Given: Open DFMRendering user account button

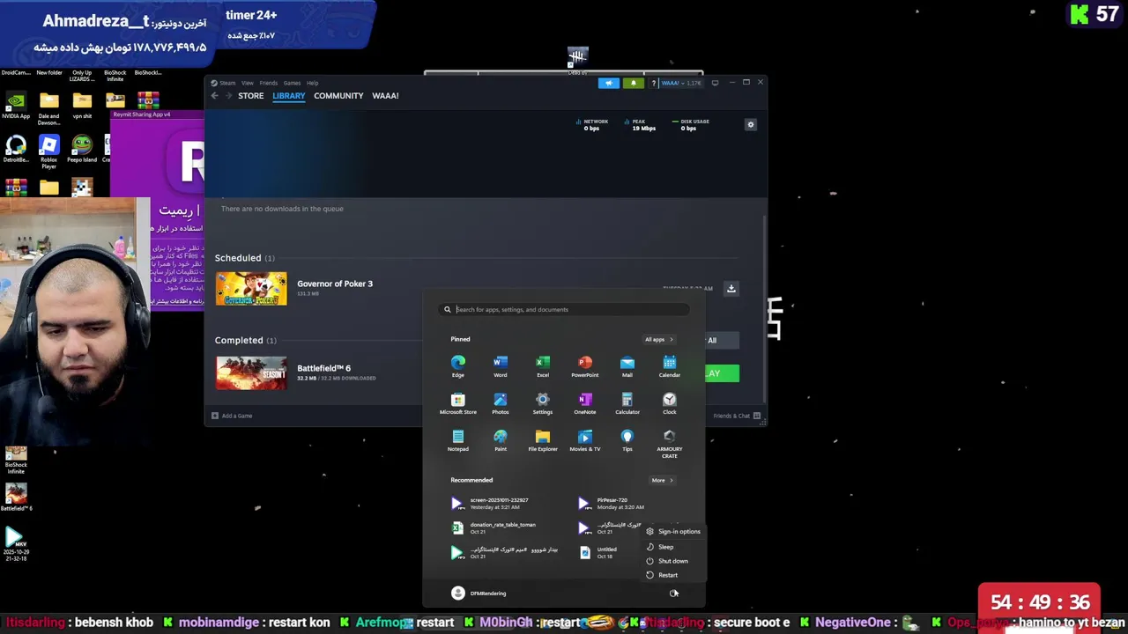Looking at the screenshot, I should pos(479,593).
